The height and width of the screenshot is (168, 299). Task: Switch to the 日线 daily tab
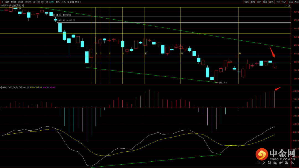coord(51,2)
